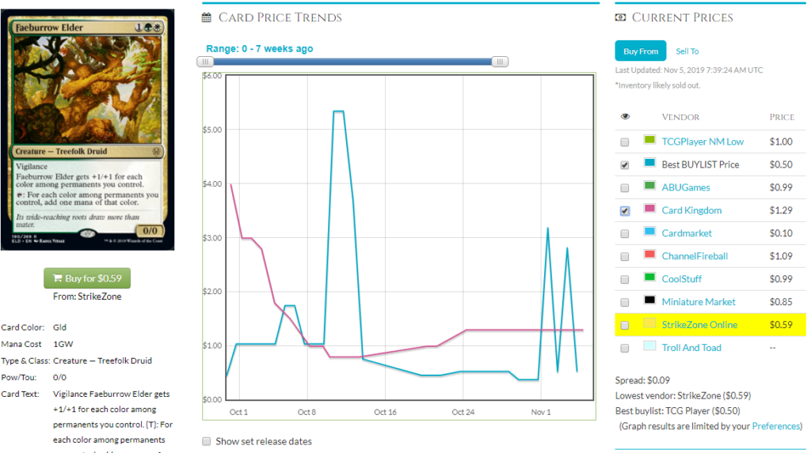The height and width of the screenshot is (453, 811).
Task: Enable the Troll And Toad checkbox
Action: [x=625, y=348]
